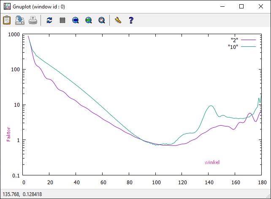271x199 pixels.
Task: Click the green line sample in legend
Action: (x=249, y=46)
